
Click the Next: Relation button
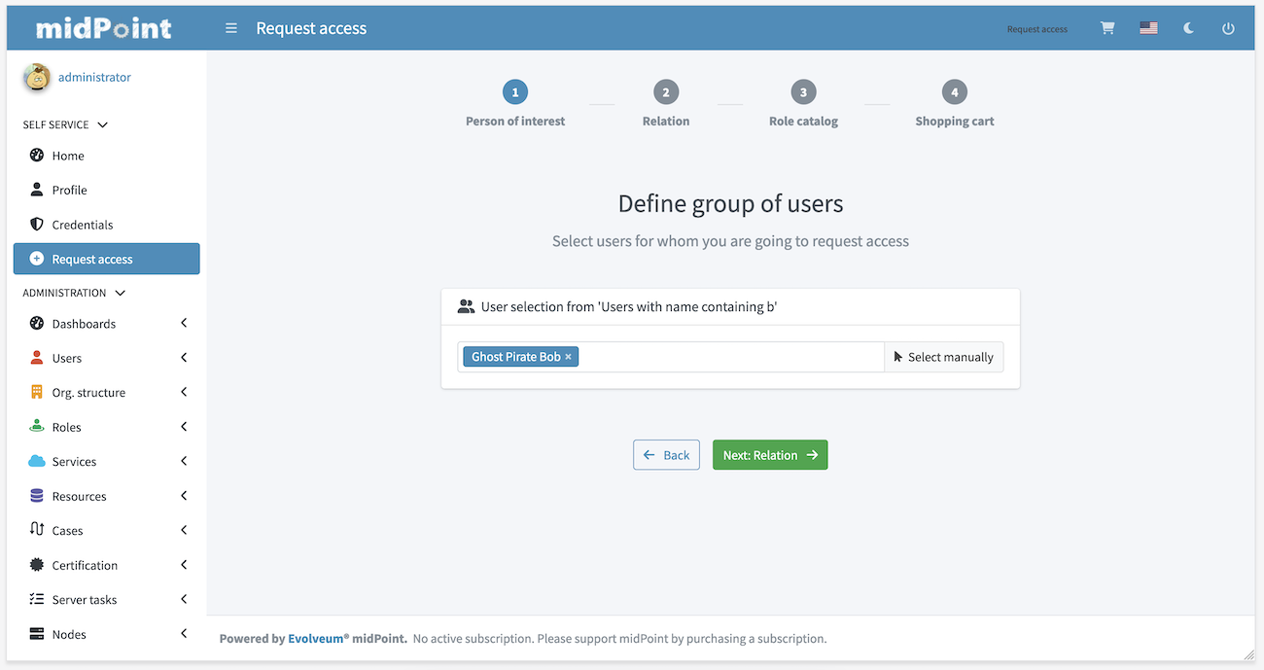point(770,454)
